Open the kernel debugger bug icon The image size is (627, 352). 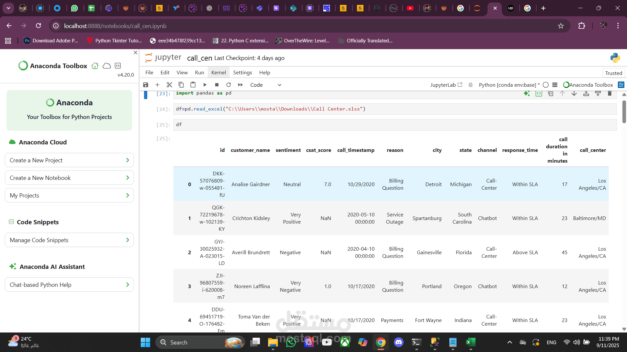click(471, 85)
